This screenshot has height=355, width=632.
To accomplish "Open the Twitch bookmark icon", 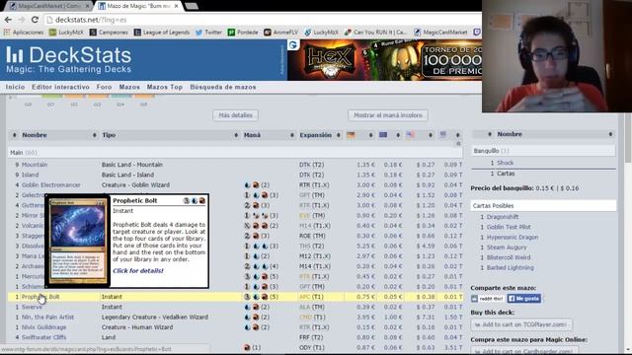I will 477,33.
